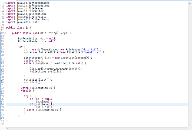This screenshot has width=192, height=130.
Task: Click 'java.util.ArrayList' on import line 6
Action: (x=31, y=17)
